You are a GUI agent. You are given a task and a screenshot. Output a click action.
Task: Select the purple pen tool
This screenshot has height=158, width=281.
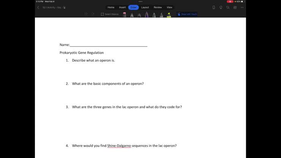147,14
